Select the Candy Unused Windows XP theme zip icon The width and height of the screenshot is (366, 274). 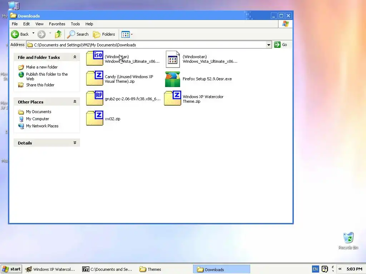point(94,78)
